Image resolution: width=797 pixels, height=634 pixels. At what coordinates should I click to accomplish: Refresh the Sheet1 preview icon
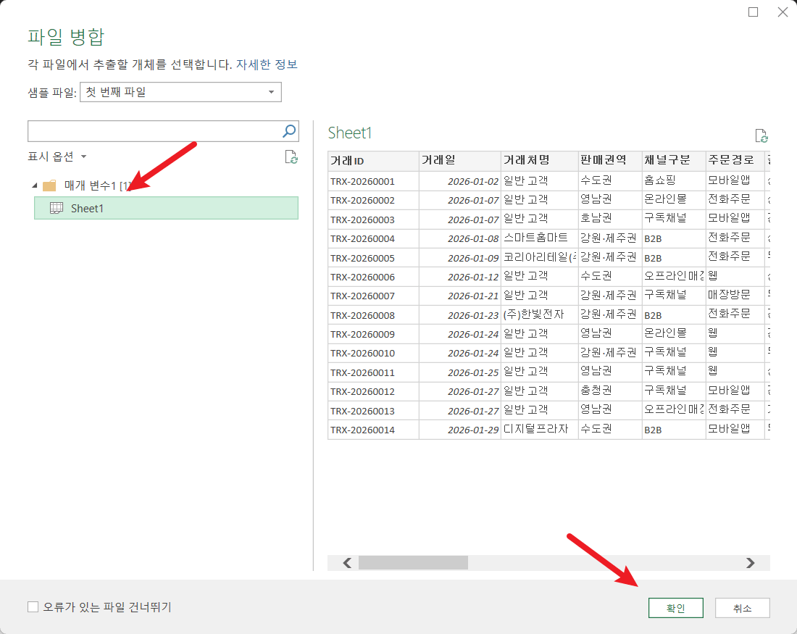(x=761, y=135)
